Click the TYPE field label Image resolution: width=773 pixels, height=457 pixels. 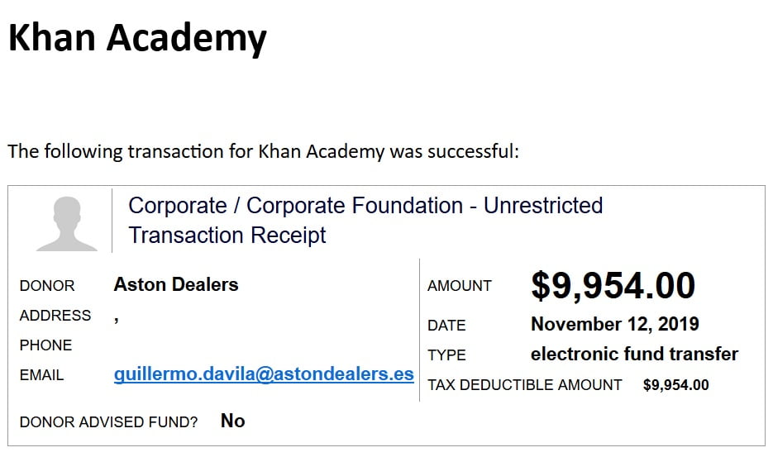point(446,355)
